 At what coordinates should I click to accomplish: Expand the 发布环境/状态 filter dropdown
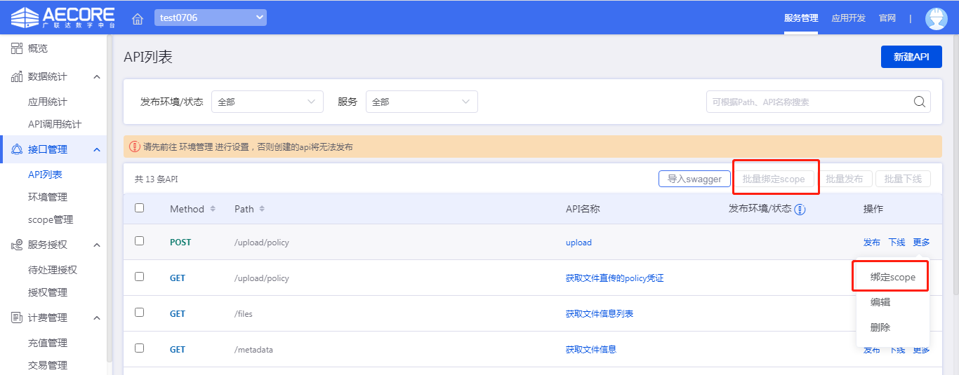[267, 102]
